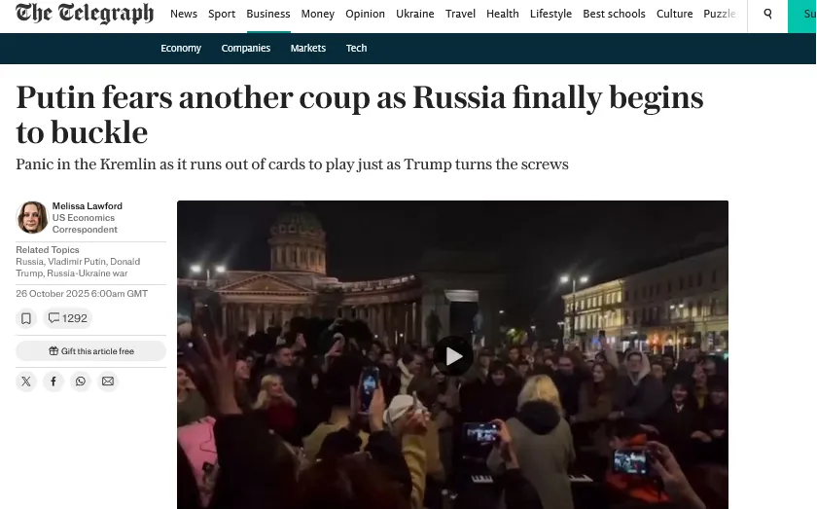The height and width of the screenshot is (509, 817).
Task: Share article via WhatsApp
Action: pyautogui.click(x=80, y=382)
